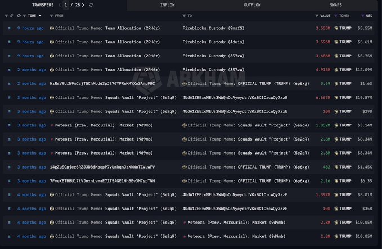This screenshot has height=249, width=382.
Task: Select value 0.69 in $1.63 row
Action: (326, 84)
